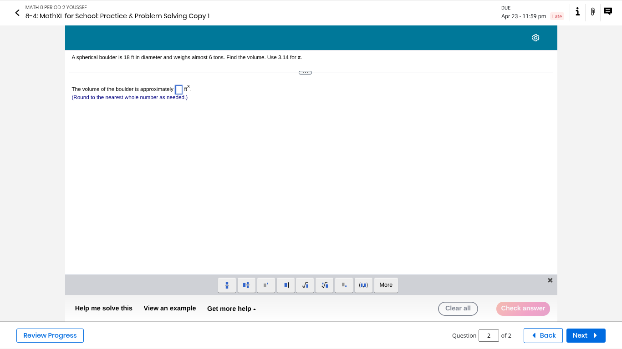The width and height of the screenshot is (622, 349).
Task: Insert an ordered pair template
Action: click(363, 285)
